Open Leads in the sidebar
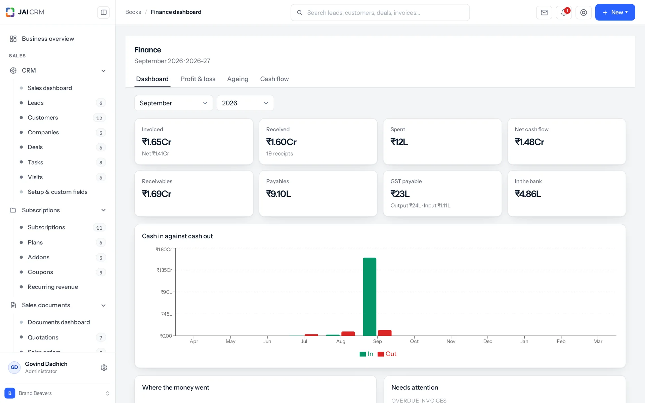645x403 pixels. pyautogui.click(x=36, y=103)
